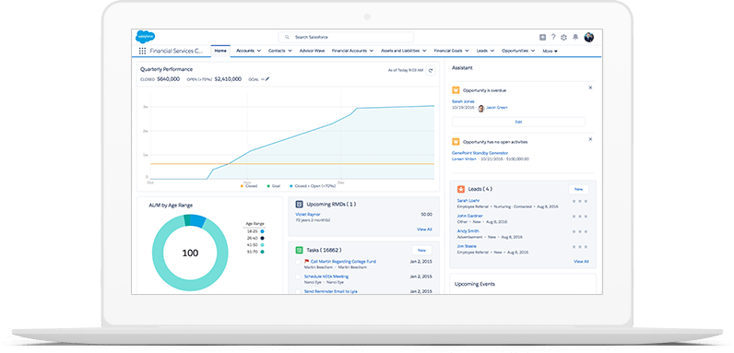Open the More navigation menu
The image size is (734, 353).
pyautogui.click(x=550, y=51)
